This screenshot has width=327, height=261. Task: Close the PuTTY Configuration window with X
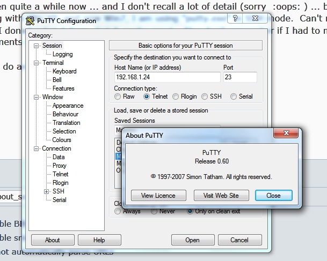(255, 19)
